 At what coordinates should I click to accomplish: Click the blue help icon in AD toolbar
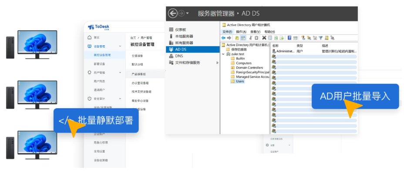pos(290,38)
